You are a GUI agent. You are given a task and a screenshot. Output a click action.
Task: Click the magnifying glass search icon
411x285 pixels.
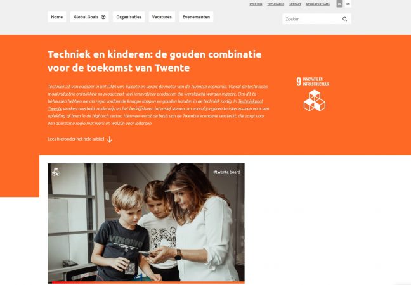[344, 19]
